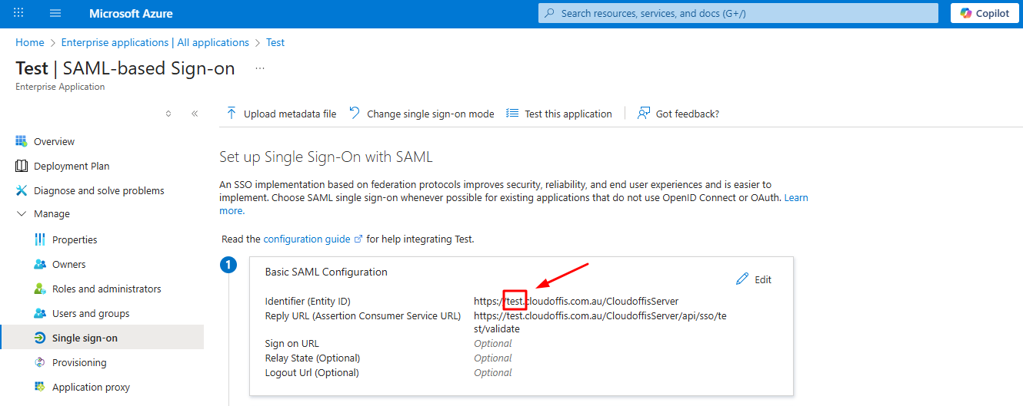Open Deployment Plan page
1023x406 pixels.
[x=71, y=167]
